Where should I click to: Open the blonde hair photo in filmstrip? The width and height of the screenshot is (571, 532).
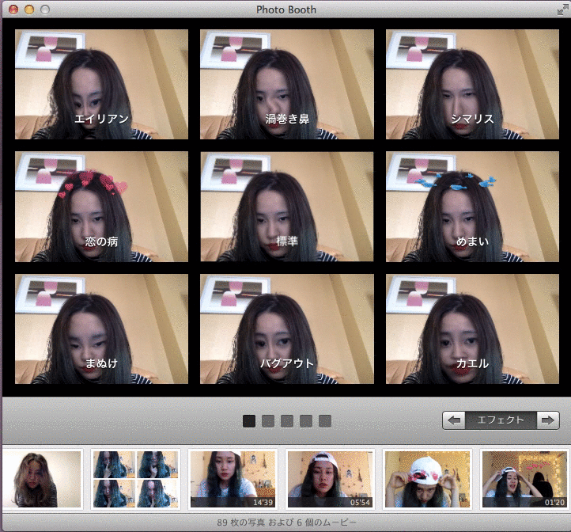coord(42,479)
